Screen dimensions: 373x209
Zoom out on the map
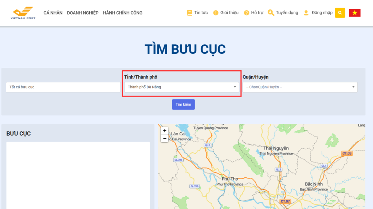[165, 138]
